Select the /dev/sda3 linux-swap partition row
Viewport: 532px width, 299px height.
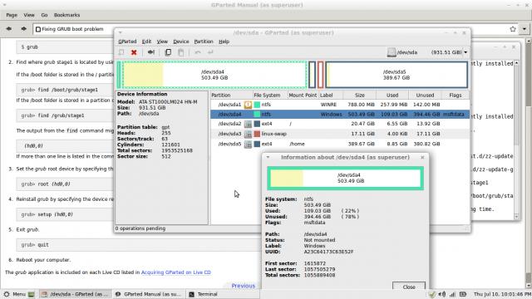click(340, 134)
